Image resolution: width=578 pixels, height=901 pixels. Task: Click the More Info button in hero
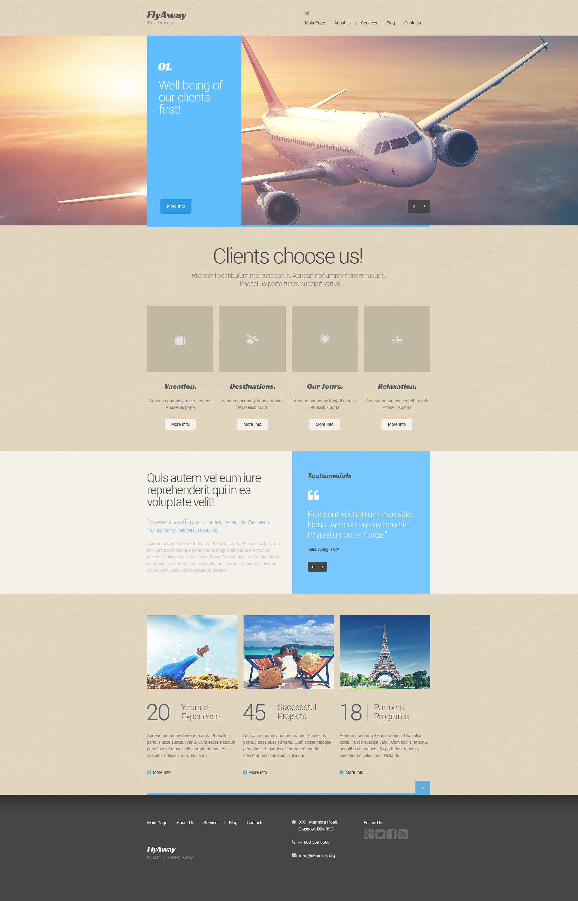(176, 206)
